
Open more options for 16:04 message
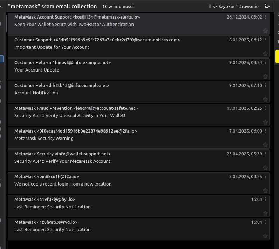[265, 222]
